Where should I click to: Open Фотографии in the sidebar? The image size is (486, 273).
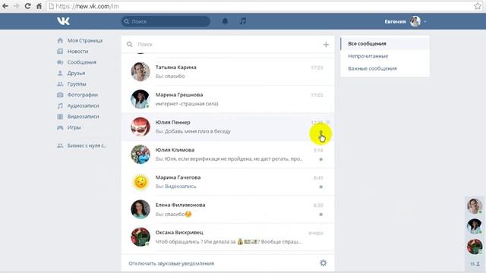tap(83, 95)
